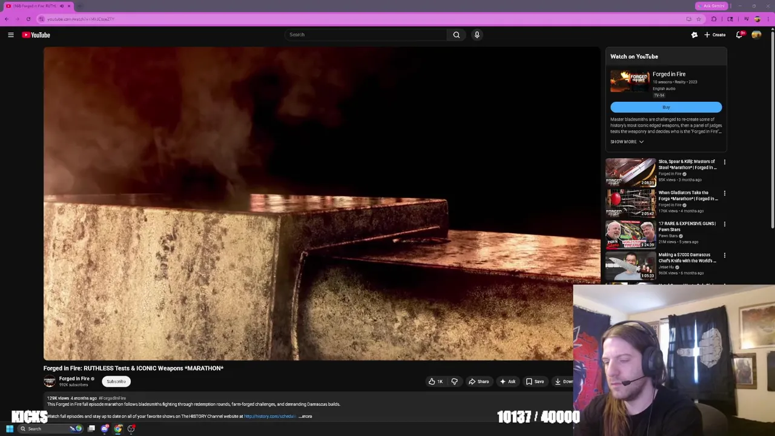The image size is (775, 436).
Task: Click Ask Gemini in browser title bar
Action: [x=711, y=6]
